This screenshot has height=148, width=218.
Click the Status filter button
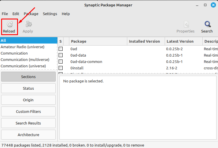[x=28, y=88]
